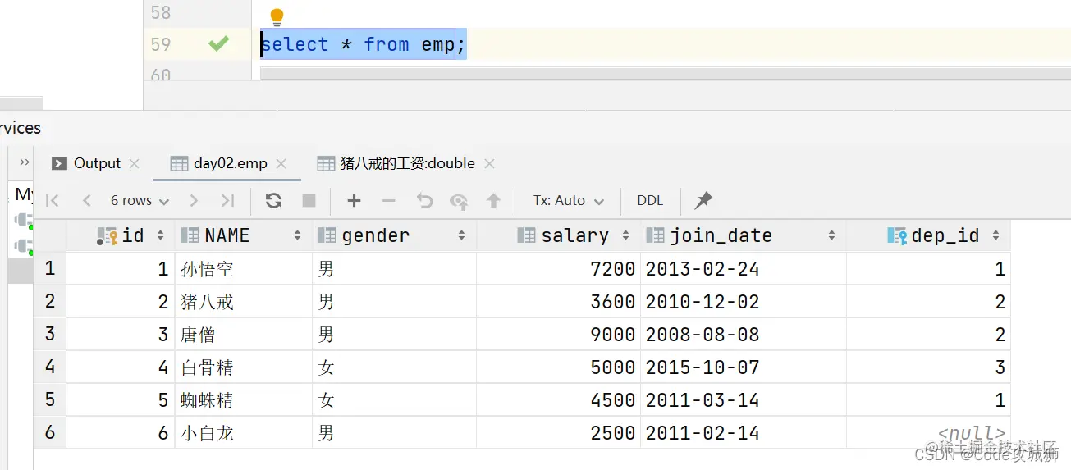
Task: Click the name cell 猪八戒
Action: point(244,301)
